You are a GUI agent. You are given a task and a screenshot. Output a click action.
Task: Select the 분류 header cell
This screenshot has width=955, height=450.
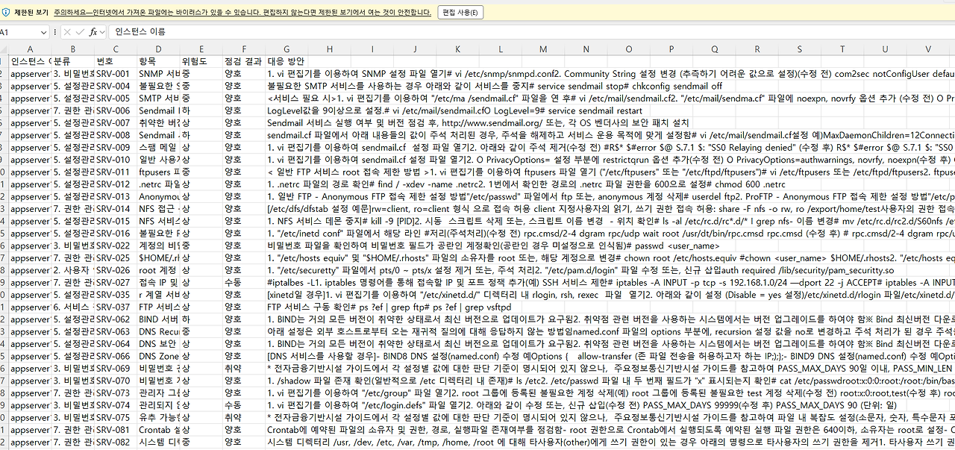tap(73, 61)
